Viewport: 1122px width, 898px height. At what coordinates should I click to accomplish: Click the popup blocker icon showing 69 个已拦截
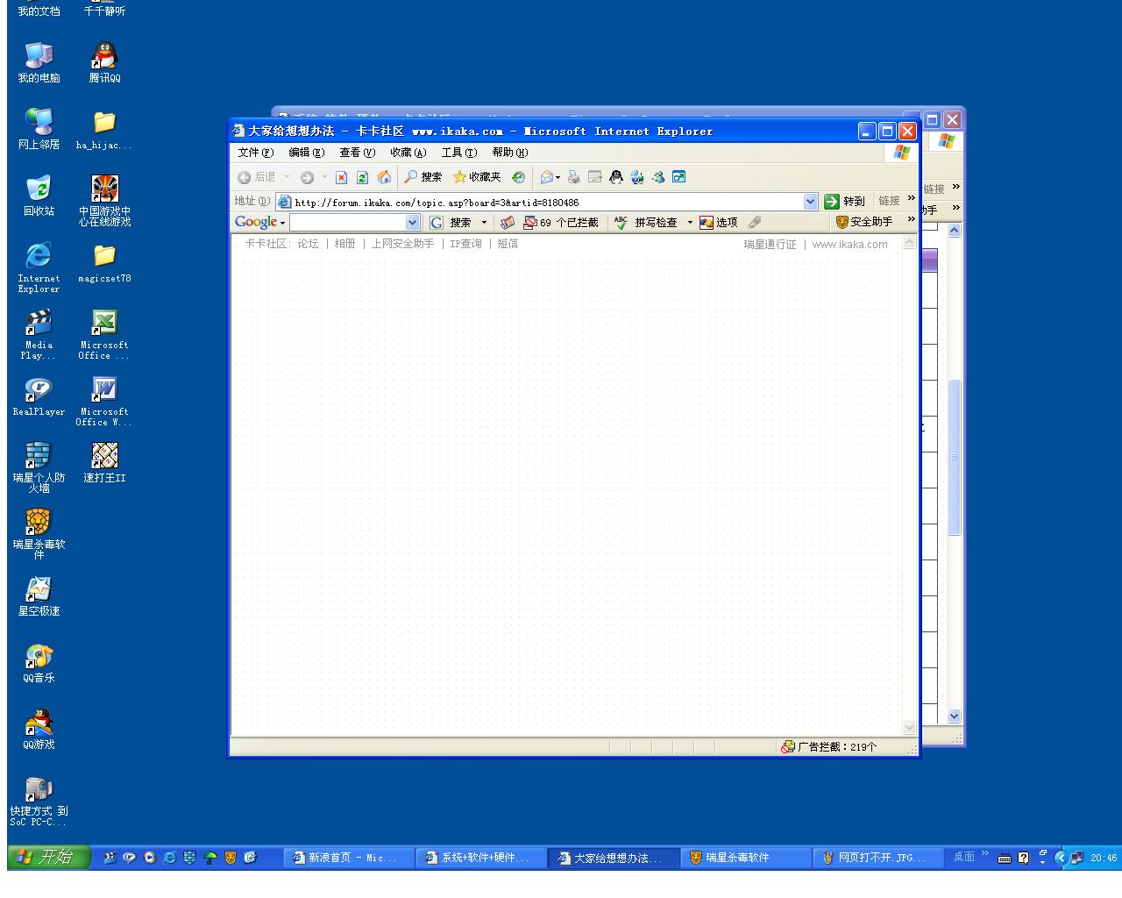coord(561,223)
